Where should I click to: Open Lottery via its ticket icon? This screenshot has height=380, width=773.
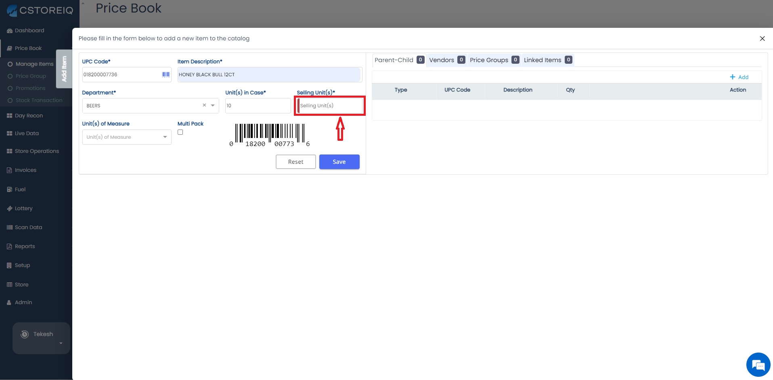[9, 209]
